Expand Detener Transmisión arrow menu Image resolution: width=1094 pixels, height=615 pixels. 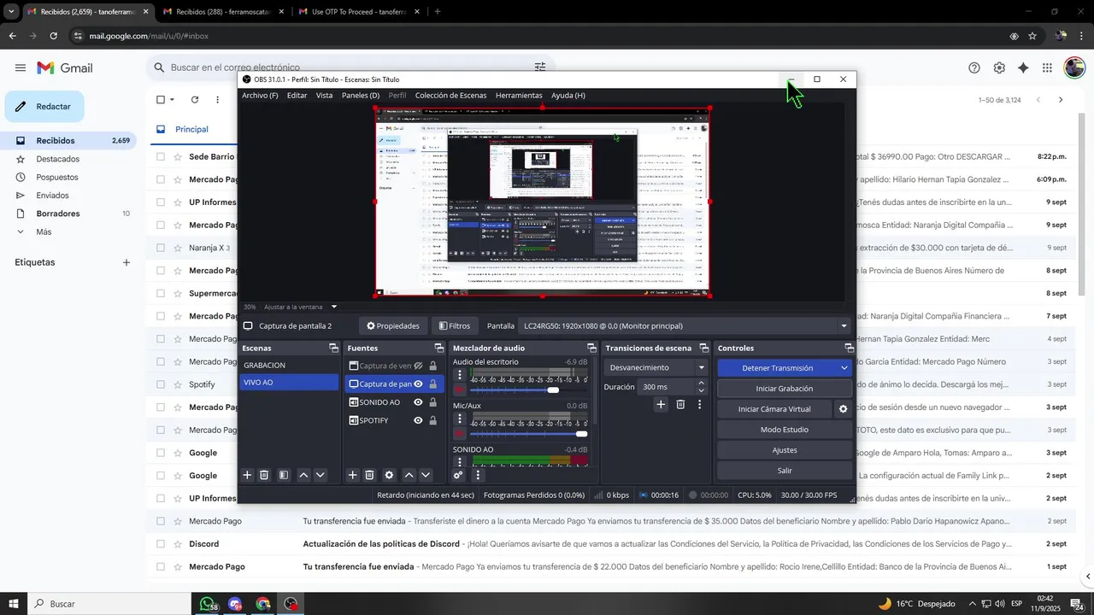click(844, 368)
